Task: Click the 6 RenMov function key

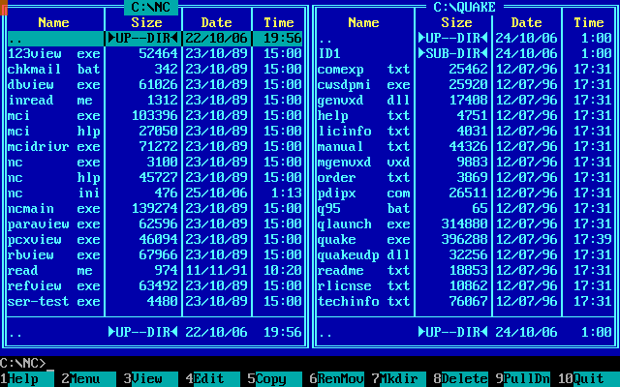Action: 337,379
